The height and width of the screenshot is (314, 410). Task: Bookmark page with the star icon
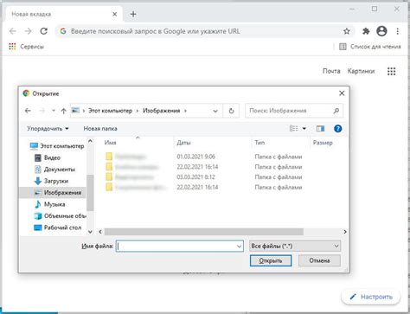347,31
